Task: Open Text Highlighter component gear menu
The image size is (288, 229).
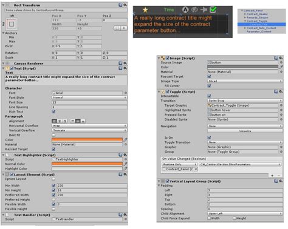Action: [x=125, y=155]
